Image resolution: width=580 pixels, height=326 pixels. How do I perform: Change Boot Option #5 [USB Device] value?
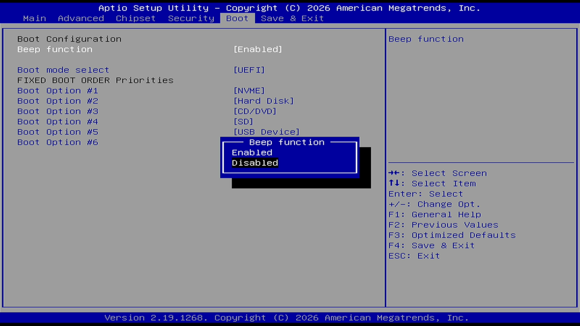tap(267, 132)
